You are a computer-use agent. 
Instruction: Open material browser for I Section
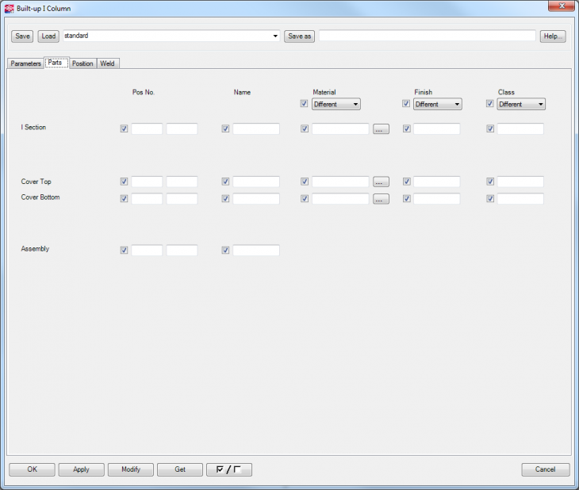(381, 129)
